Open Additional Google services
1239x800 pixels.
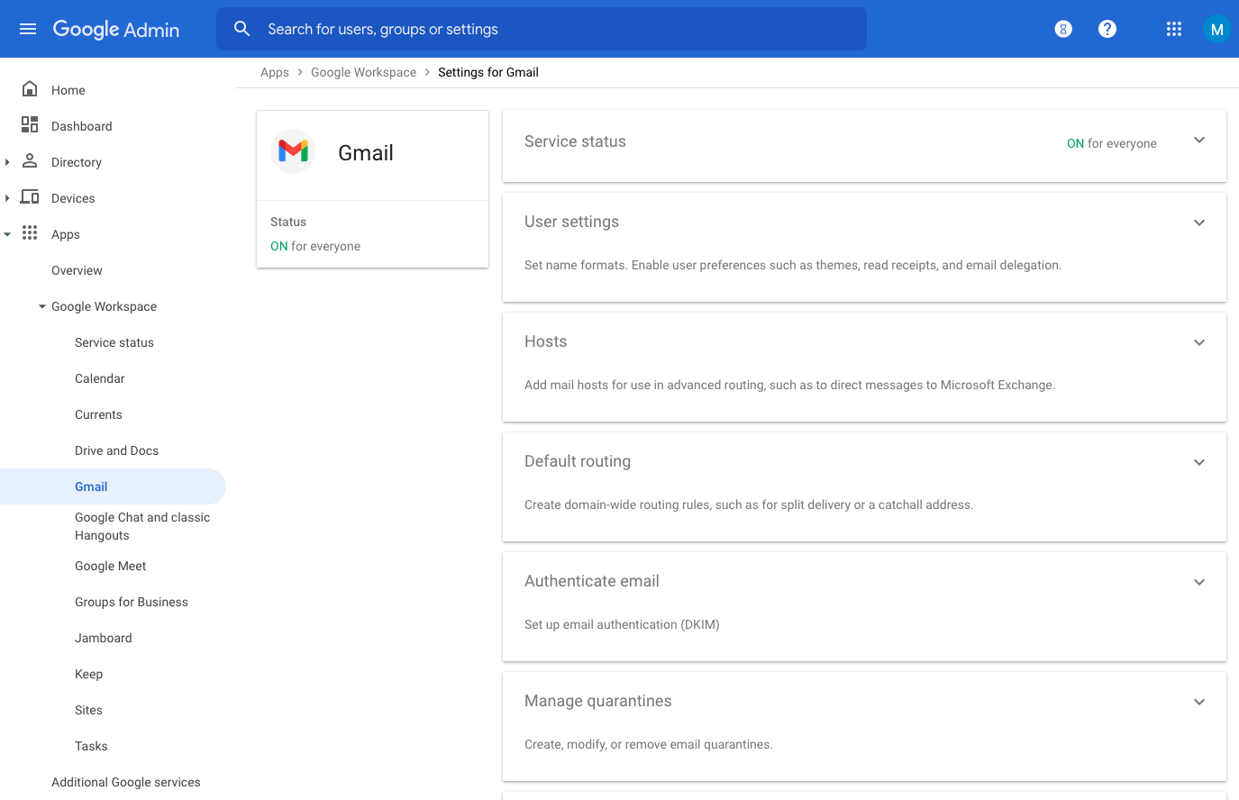(x=126, y=782)
